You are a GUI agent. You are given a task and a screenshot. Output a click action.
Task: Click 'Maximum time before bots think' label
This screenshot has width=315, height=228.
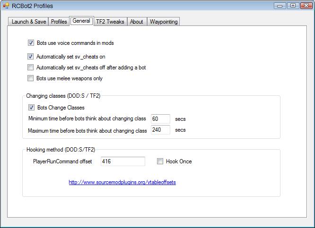[87, 131]
